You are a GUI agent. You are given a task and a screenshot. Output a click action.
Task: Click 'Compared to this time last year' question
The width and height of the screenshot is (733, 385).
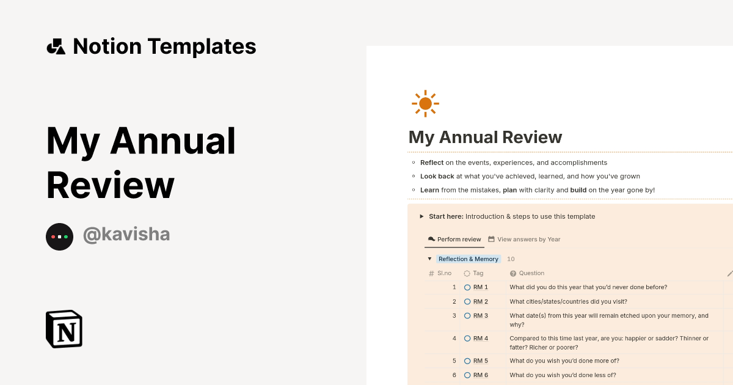(609, 343)
